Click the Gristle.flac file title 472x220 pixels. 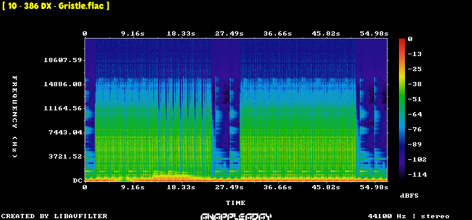coord(56,6)
